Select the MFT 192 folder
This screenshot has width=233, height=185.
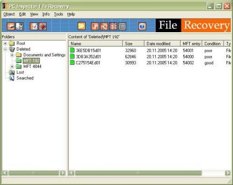point(31,61)
